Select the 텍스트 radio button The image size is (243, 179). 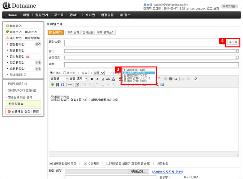pyautogui.click(x=64, y=73)
